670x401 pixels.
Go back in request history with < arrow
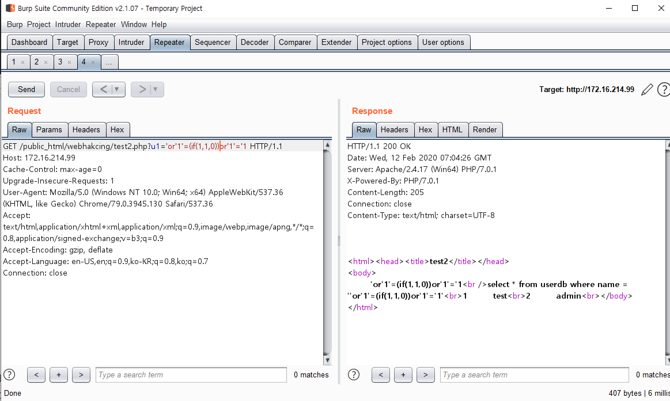coord(103,89)
